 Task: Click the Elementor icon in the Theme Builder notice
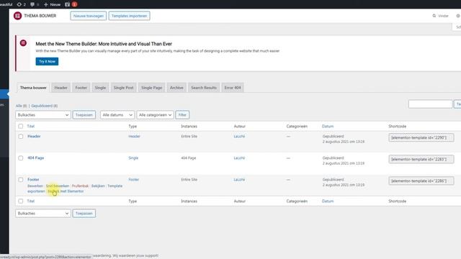pos(23,43)
